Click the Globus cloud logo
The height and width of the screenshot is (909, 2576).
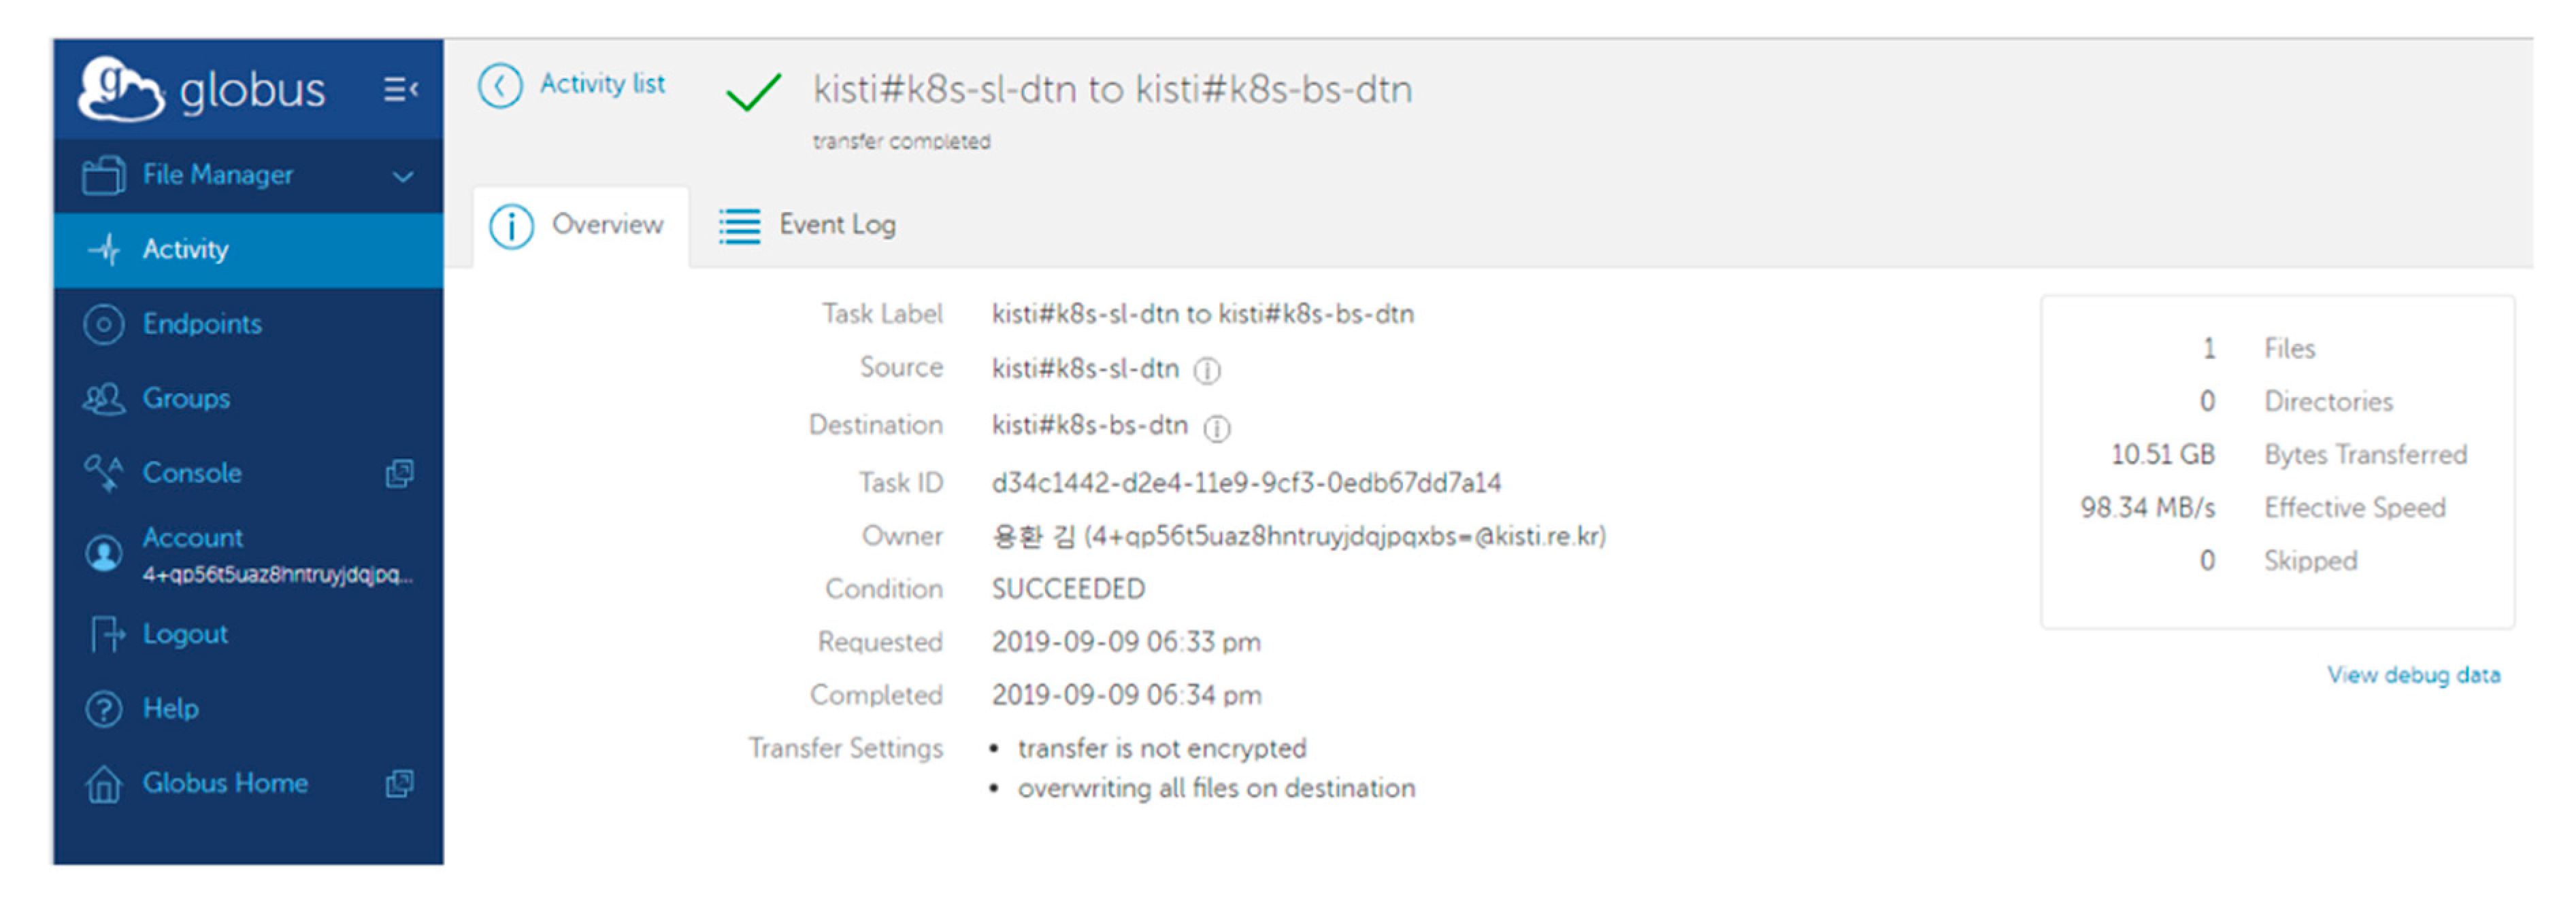click(120, 90)
